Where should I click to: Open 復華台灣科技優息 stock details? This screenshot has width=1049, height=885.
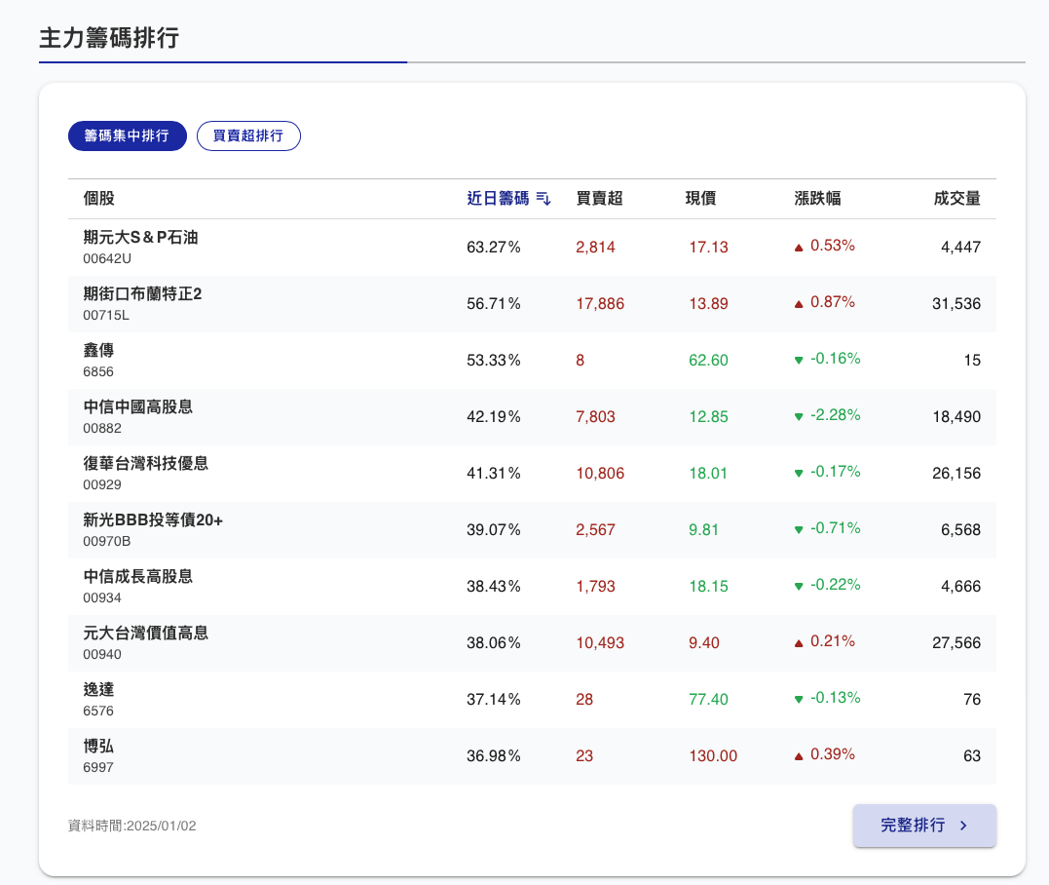pyautogui.click(x=145, y=463)
